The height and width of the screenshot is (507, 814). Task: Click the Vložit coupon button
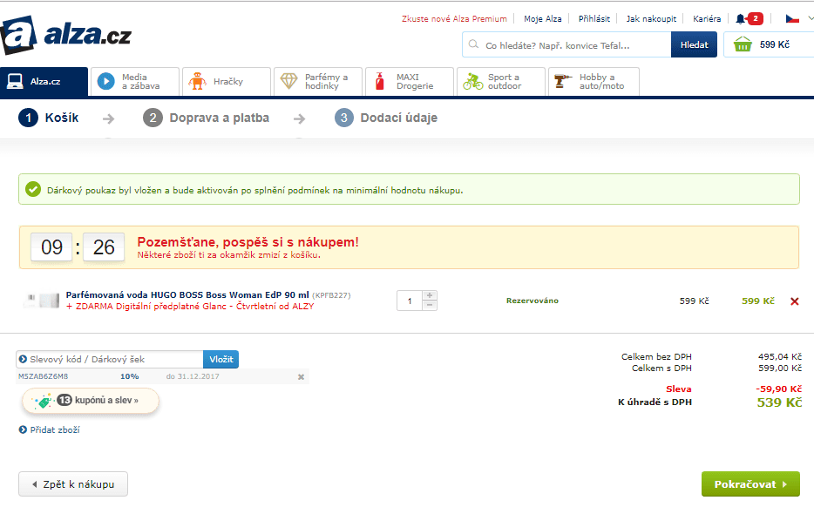click(220, 359)
